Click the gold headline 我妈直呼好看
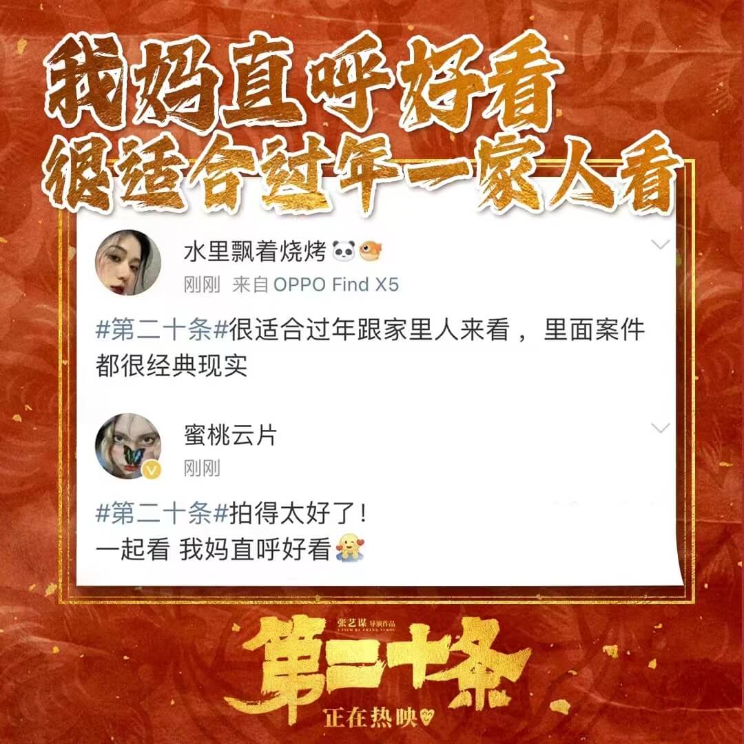The image size is (744, 744). (304, 83)
